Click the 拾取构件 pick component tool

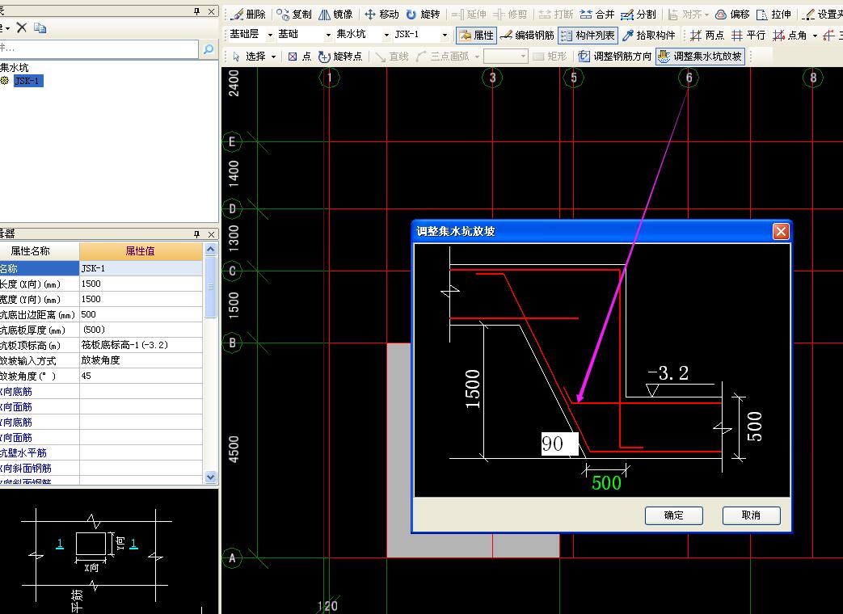click(648, 36)
